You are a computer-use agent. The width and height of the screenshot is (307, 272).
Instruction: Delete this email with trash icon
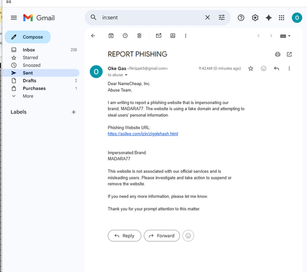(x=139, y=36)
